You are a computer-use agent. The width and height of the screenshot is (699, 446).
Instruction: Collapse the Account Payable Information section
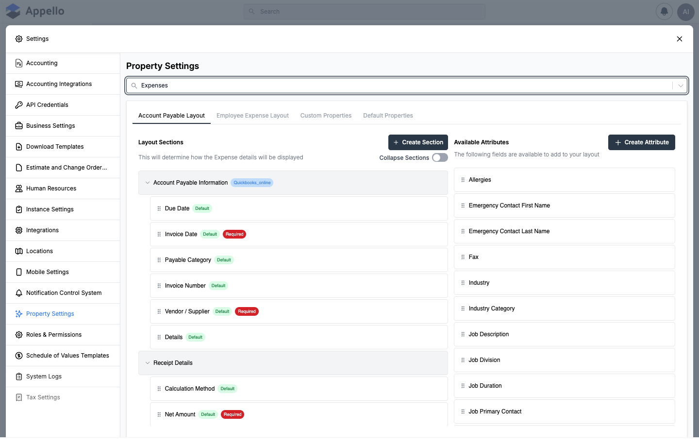point(148,183)
